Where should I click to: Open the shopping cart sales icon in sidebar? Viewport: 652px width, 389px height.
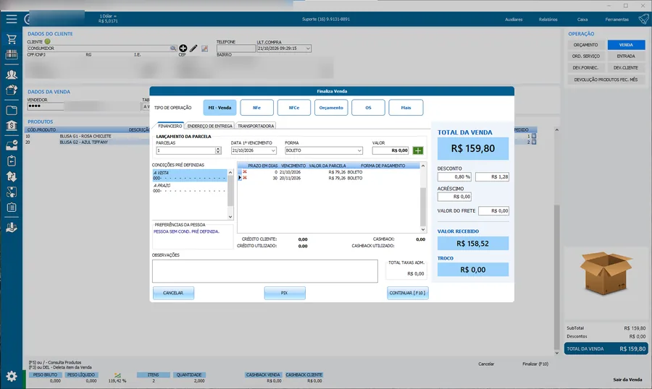point(11,40)
